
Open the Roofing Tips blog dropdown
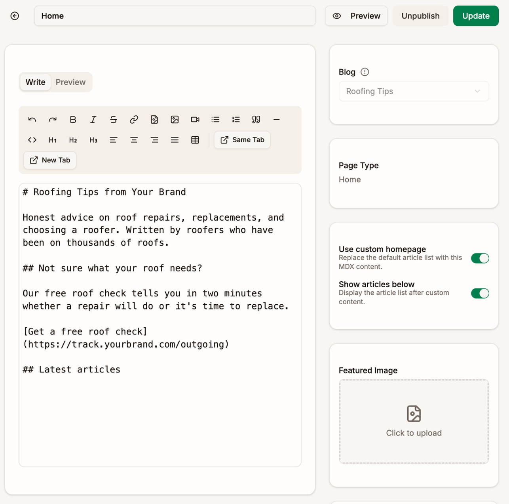[414, 91]
